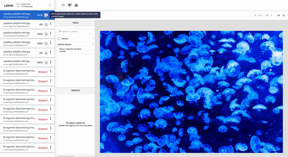Select the red Jellyfish tool color square
Viewport: 288px width, 157px height.
point(59,39)
